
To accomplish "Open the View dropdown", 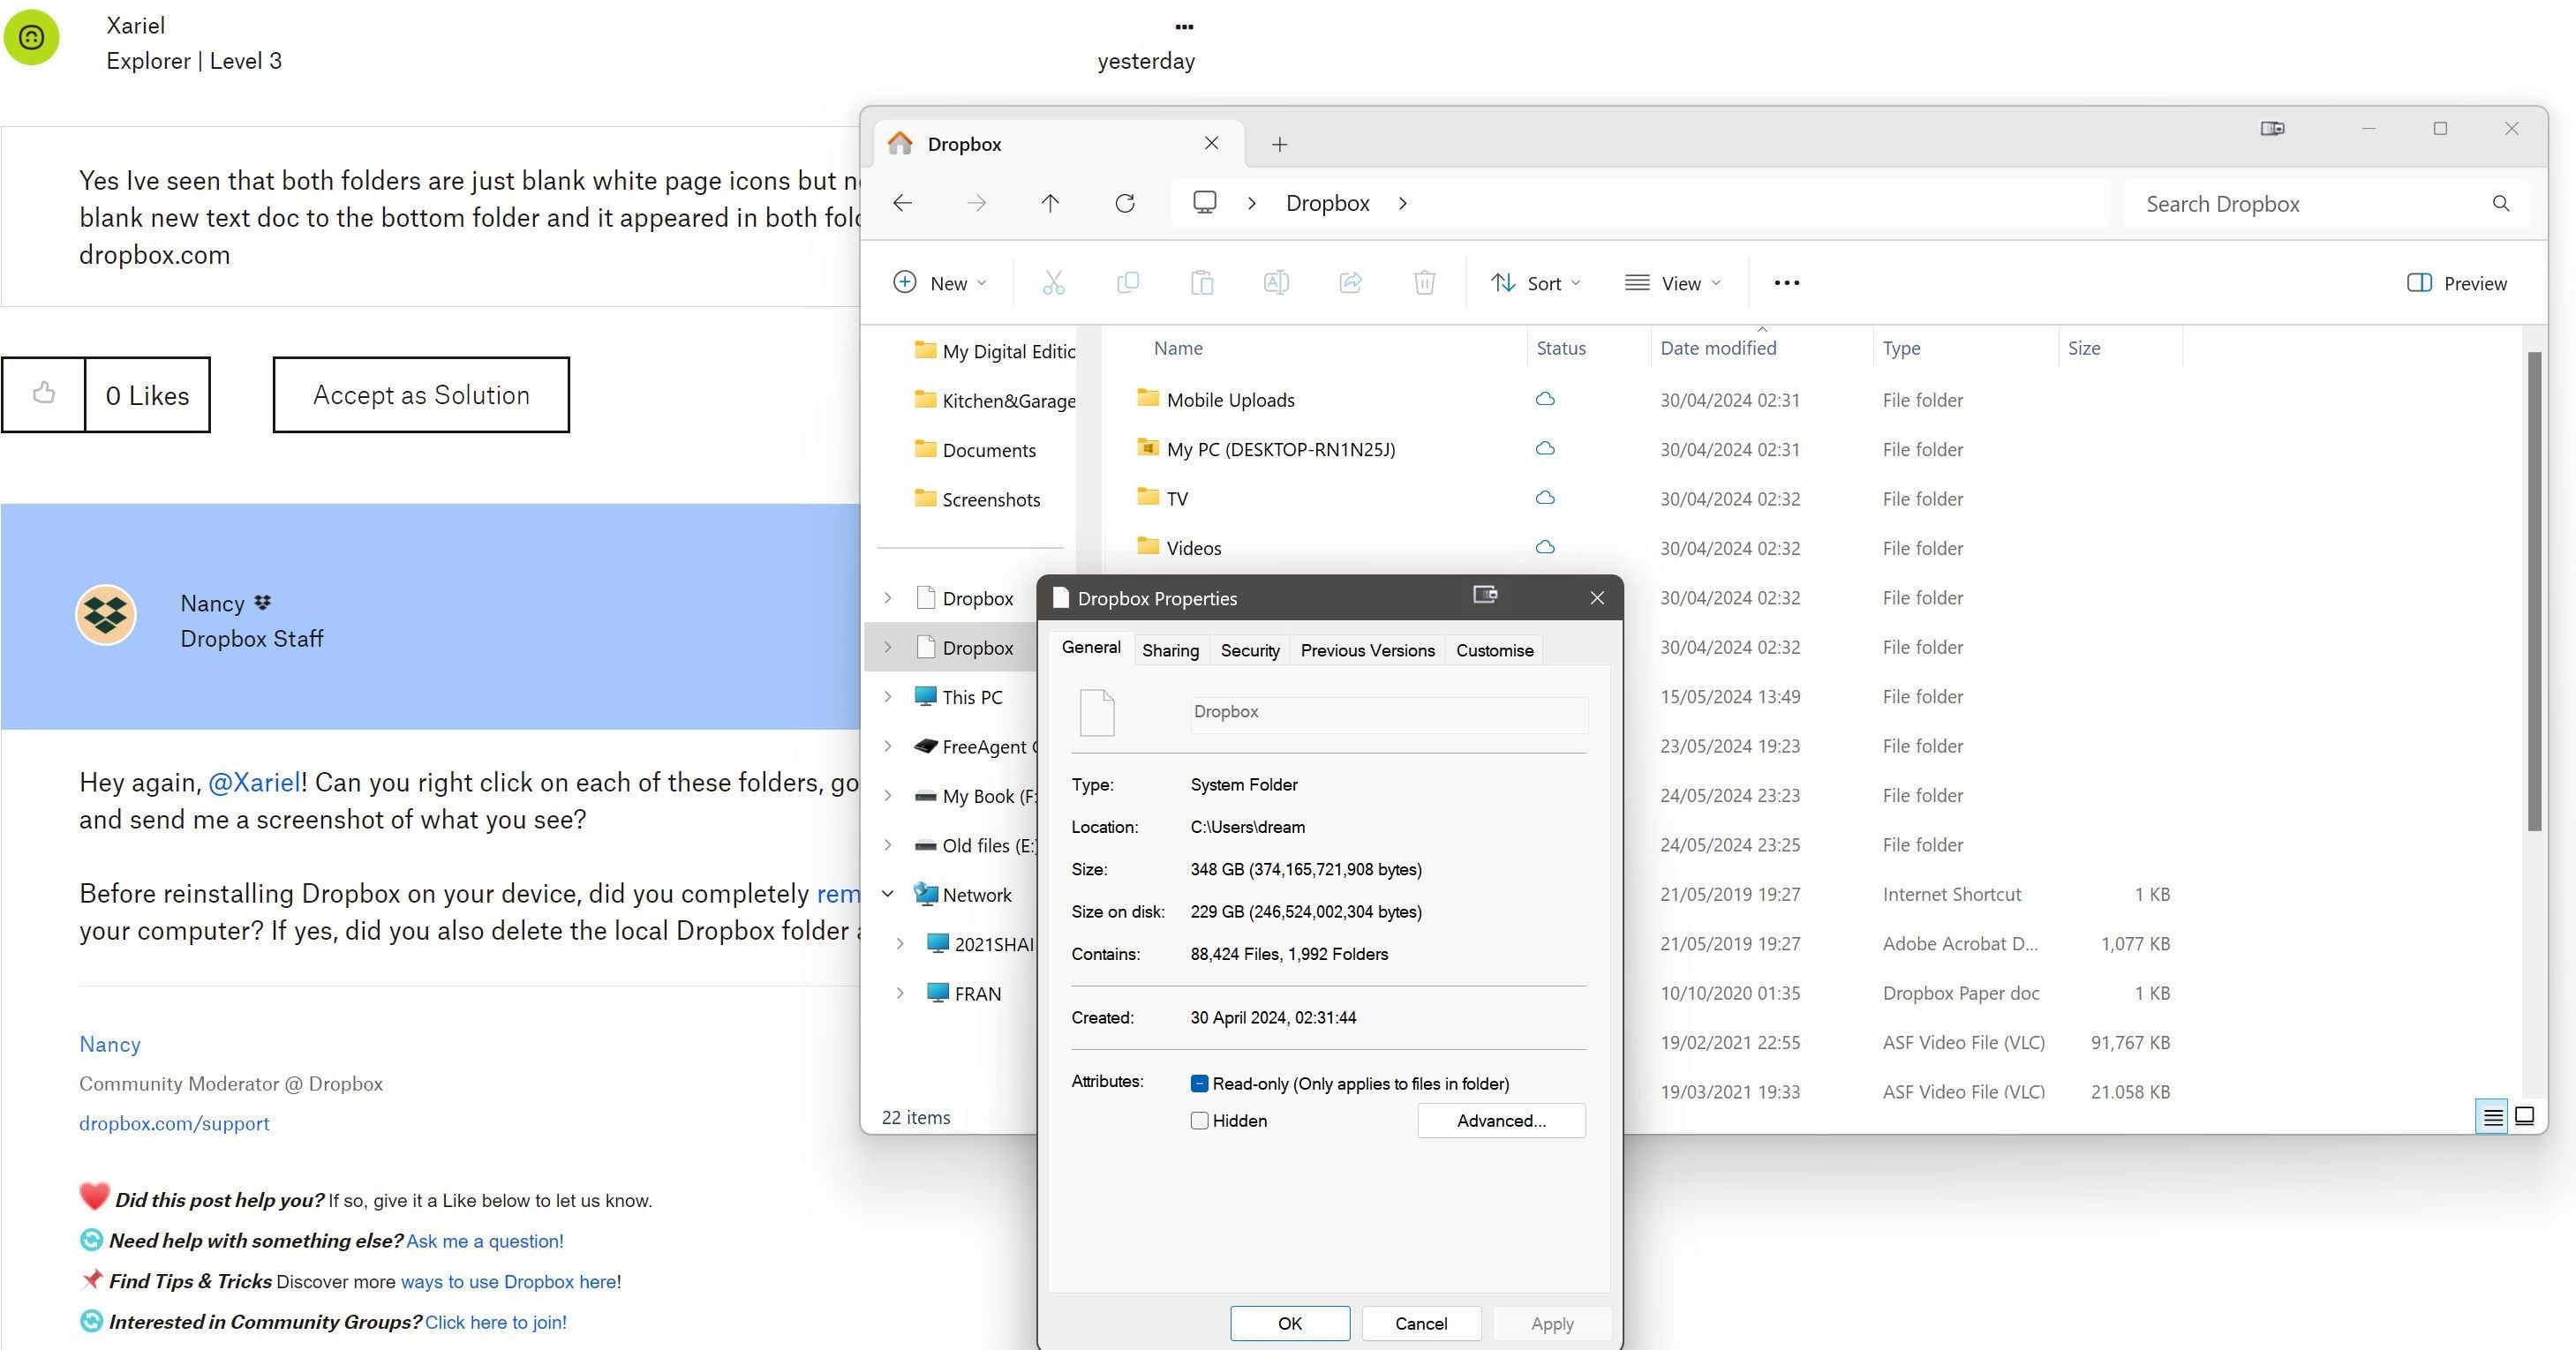I will tap(1672, 282).
